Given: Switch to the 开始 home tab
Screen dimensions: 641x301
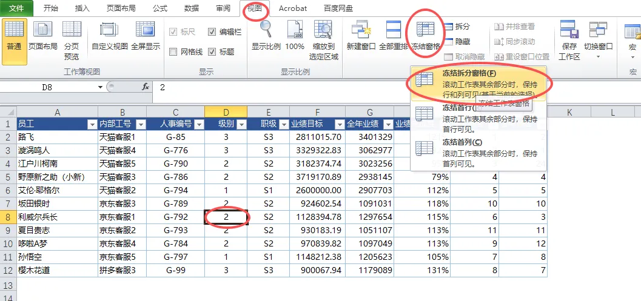Looking at the screenshot, I should point(51,8).
